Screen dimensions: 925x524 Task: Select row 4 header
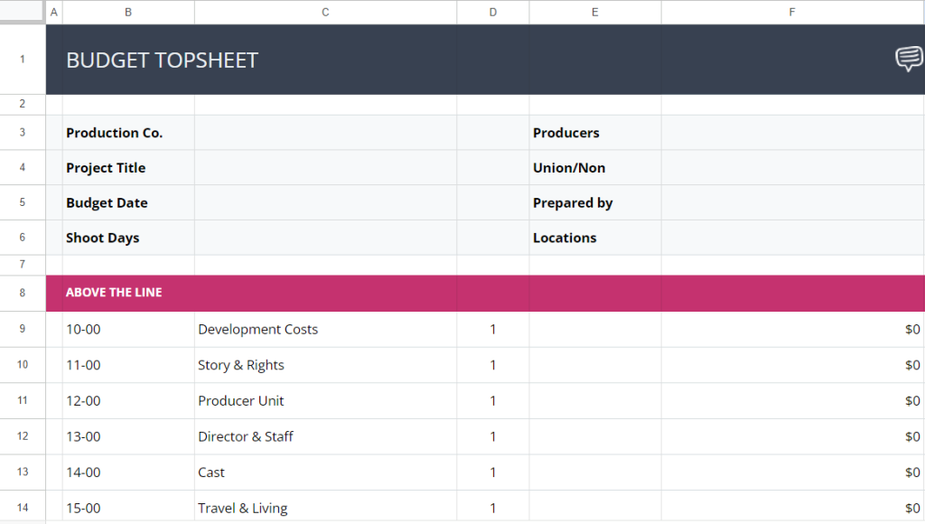pyautogui.click(x=23, y=167)
